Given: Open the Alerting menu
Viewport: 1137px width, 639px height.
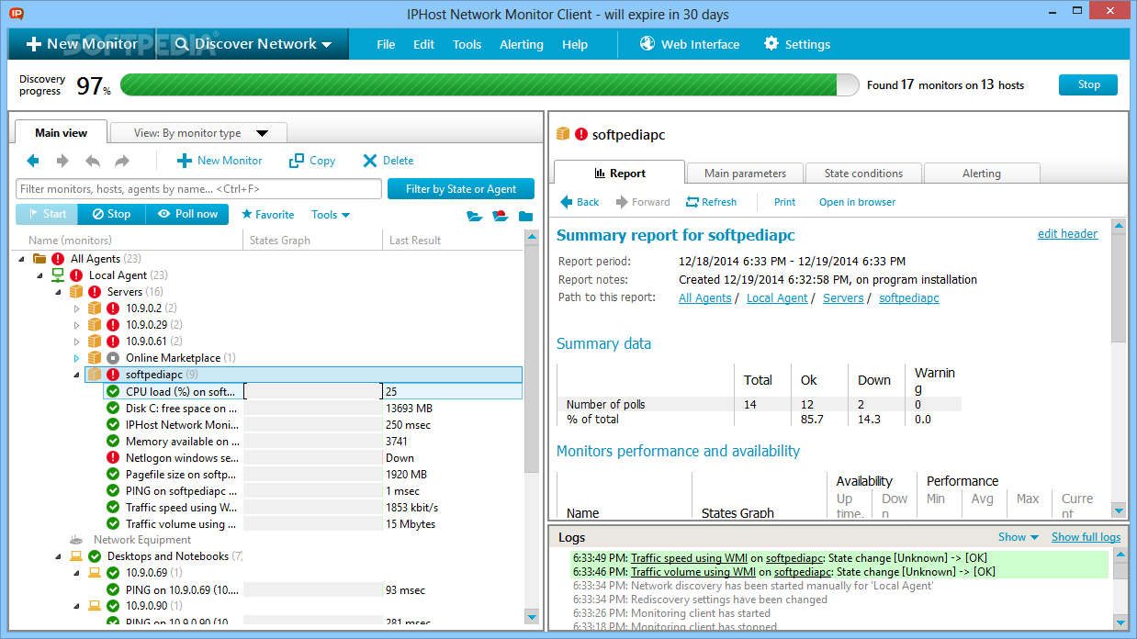Looking at the screenshot, I should 522,44.
